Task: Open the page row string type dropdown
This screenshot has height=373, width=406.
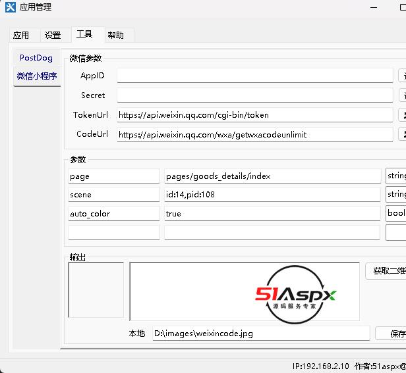Action: (x=396, y=176)
